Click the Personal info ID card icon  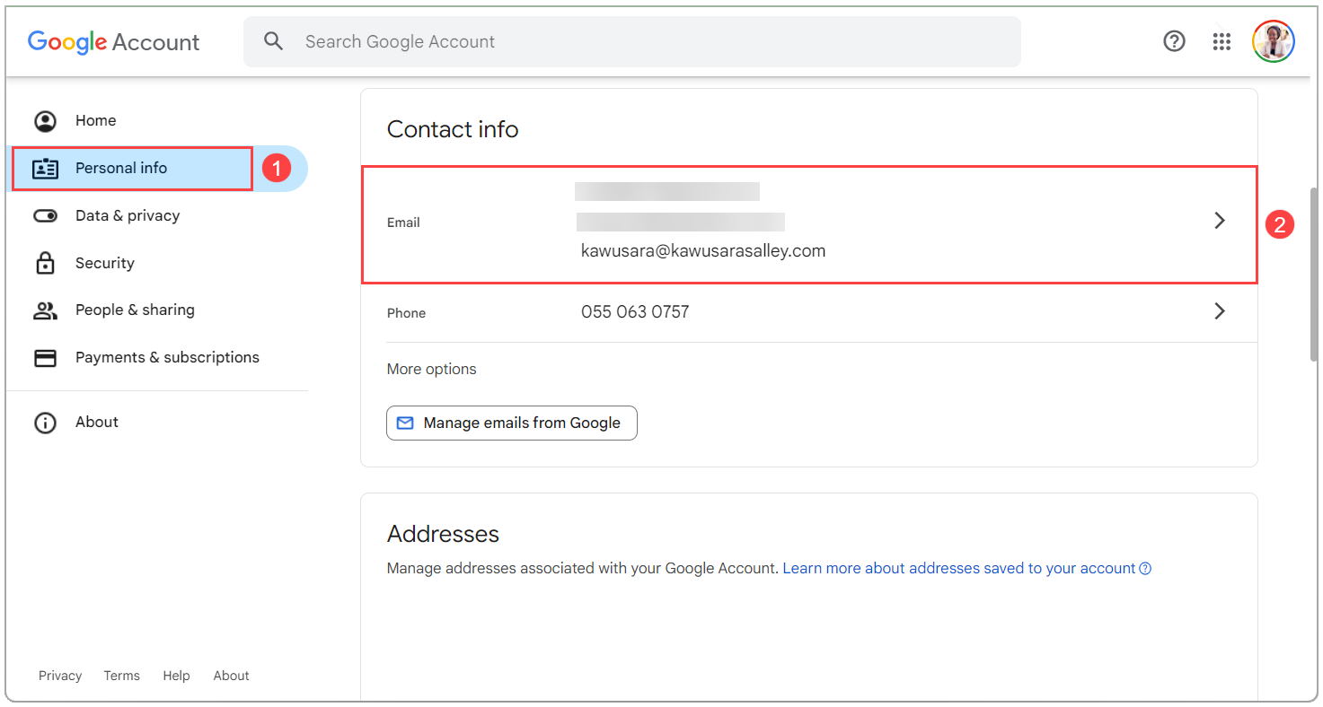coord(45,169)
